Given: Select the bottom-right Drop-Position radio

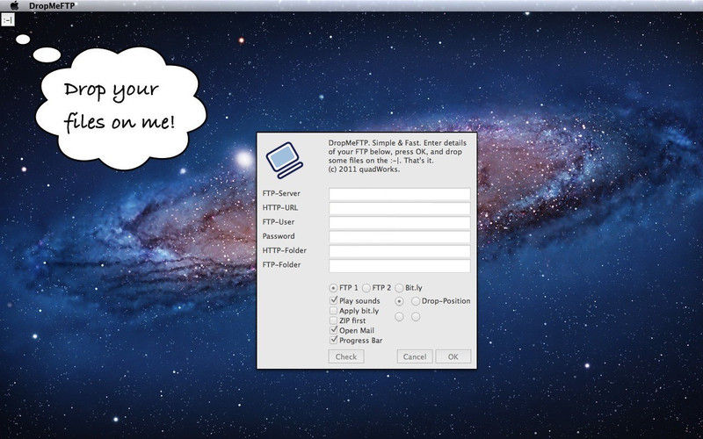Looking at the screenshot, I should [x=416, y=317].
